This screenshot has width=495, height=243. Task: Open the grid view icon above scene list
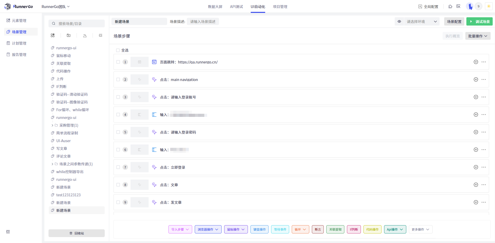point(52,35)
